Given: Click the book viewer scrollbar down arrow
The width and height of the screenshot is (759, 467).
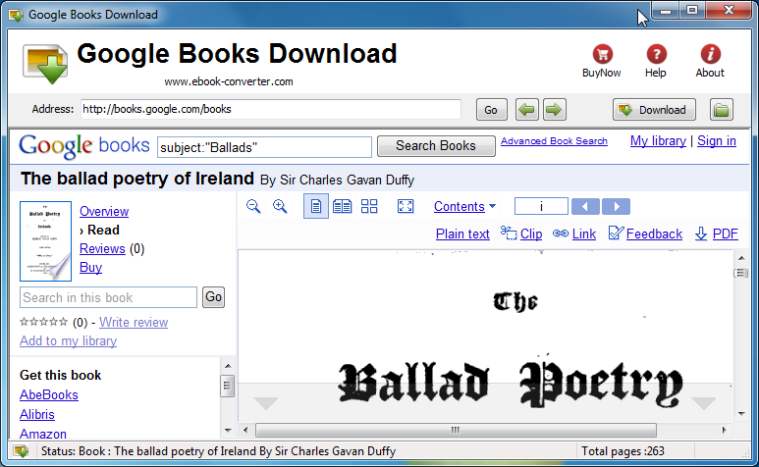Looking at the screenshot, I should (x=741, y=414).
